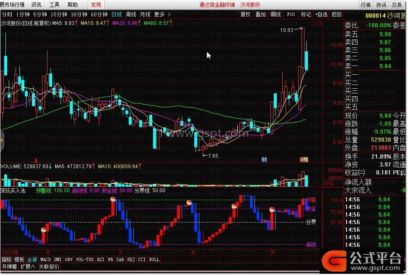The width and height of the screenshot is (408, 275).
Task: Open the 扩展 expansion panel
Action: 28,267
